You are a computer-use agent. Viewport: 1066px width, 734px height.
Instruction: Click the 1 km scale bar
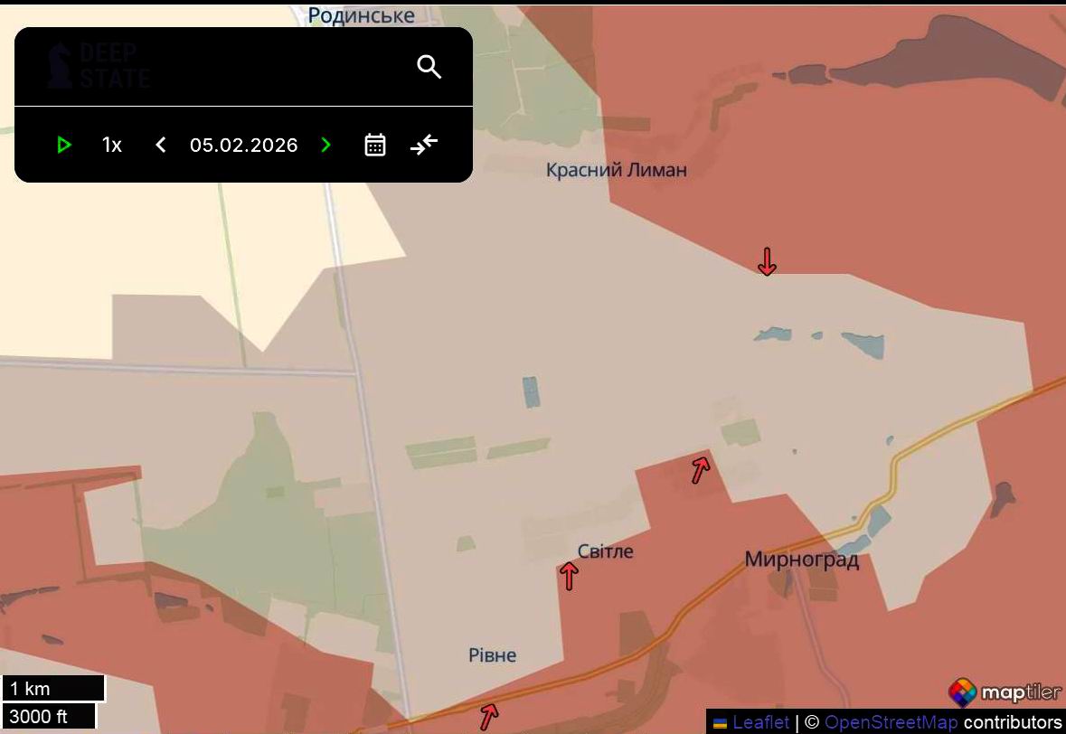pos(52,688)
